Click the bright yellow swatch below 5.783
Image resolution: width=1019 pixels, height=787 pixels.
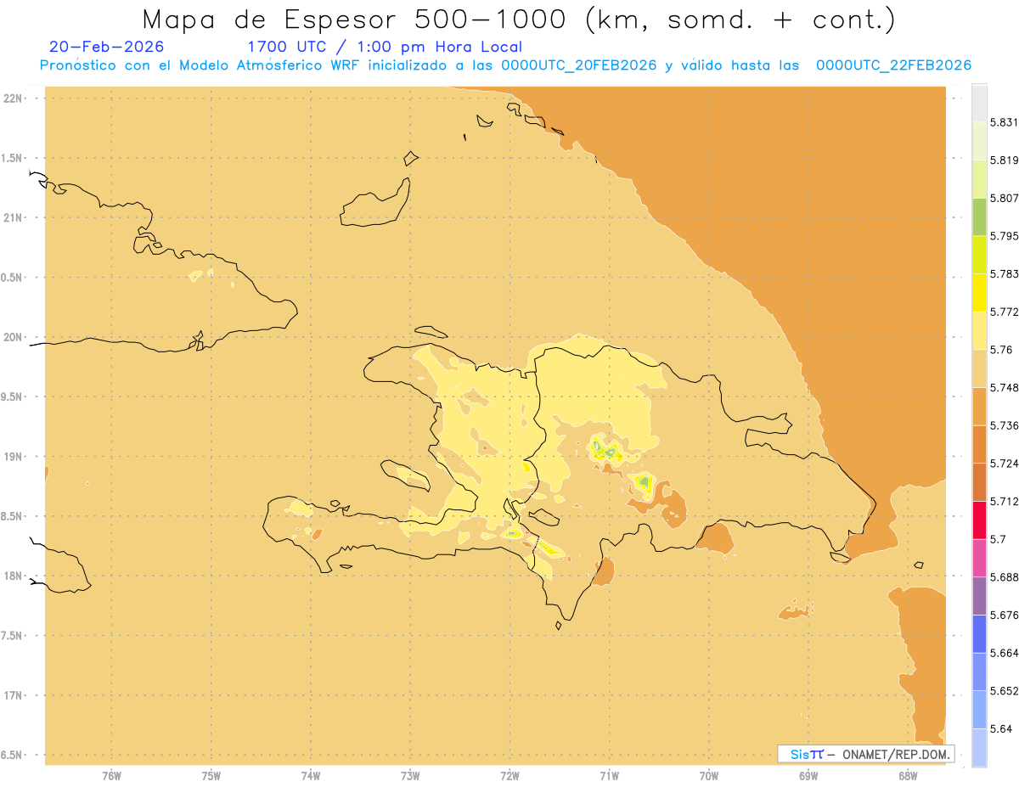click(x=979, y=293)
